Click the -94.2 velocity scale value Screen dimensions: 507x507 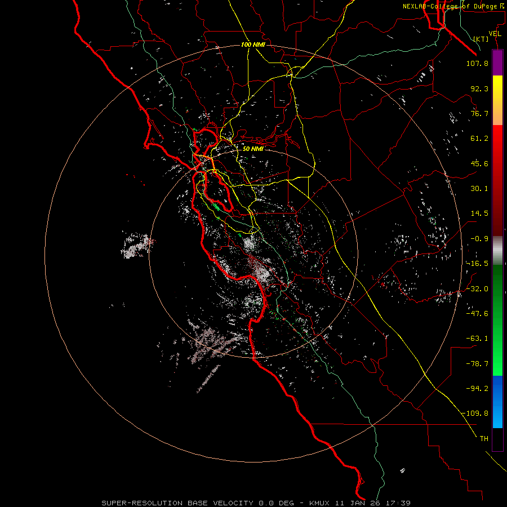click(477, 389)
